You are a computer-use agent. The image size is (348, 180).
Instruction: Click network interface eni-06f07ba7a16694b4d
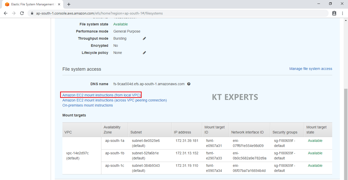pos(249,168)
